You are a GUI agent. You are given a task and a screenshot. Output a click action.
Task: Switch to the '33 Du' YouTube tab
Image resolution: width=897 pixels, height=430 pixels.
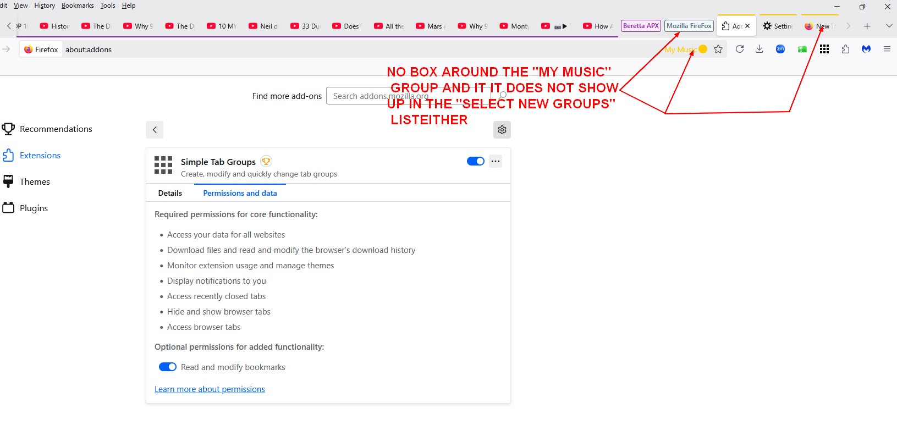click(305, 26)
